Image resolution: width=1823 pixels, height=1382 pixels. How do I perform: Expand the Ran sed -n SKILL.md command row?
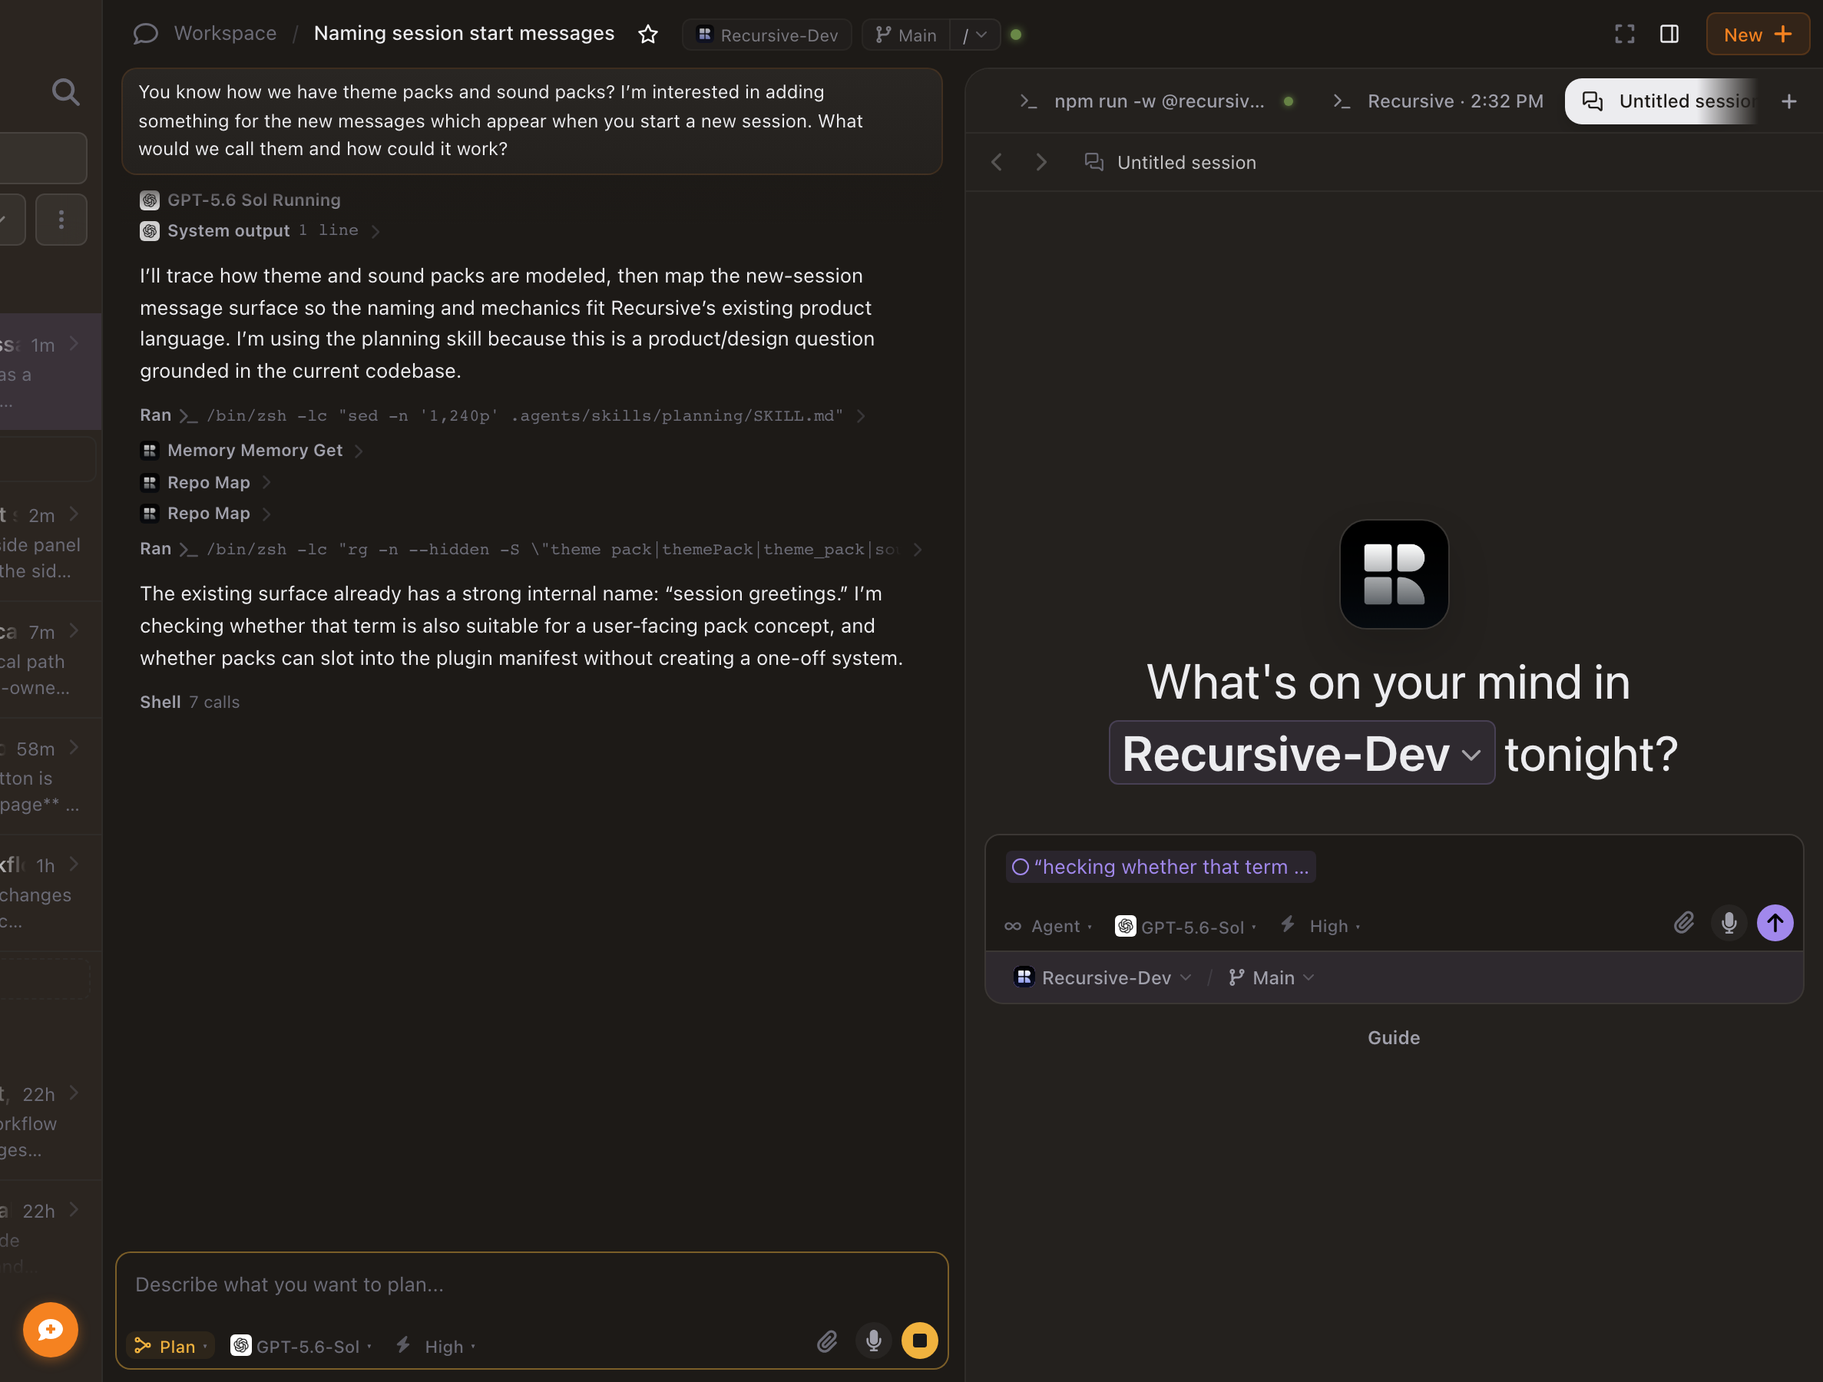pyautogui.click(x=502, y=415)
